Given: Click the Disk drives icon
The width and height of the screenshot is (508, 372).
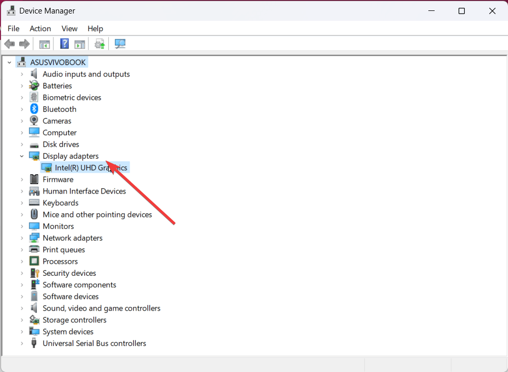Looking at the screenshot, I should pyautogui.click(x=34, y=145).
